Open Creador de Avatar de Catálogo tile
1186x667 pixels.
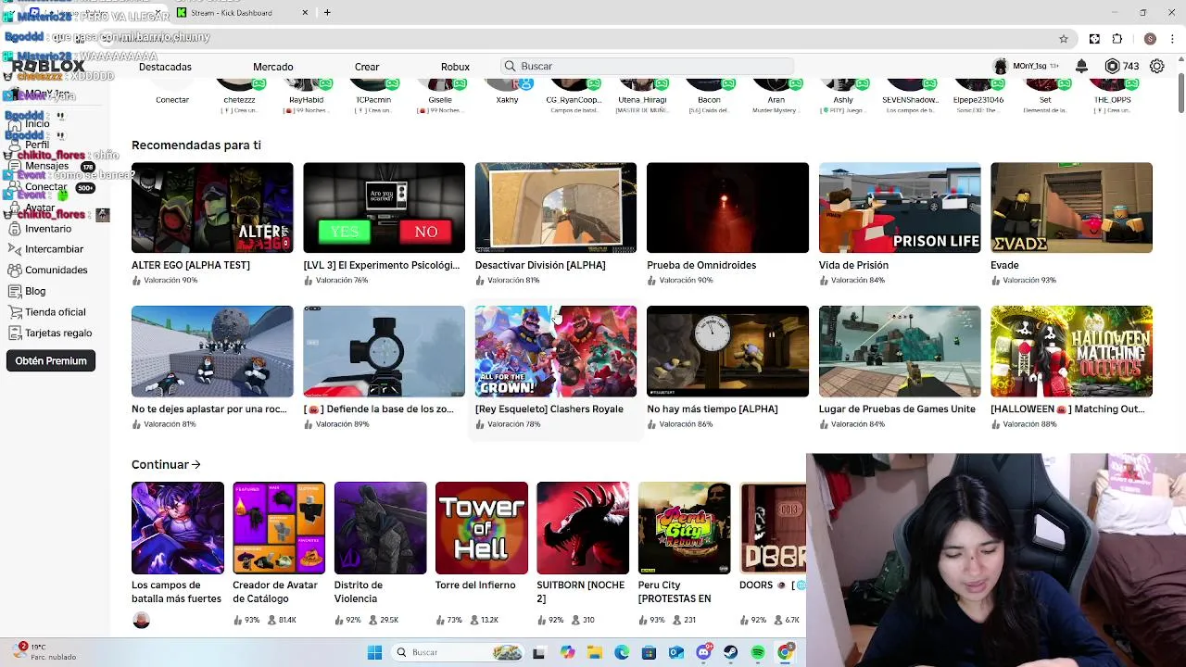[279, 528]
